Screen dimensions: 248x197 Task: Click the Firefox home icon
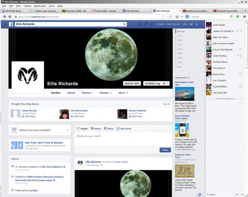[x=245, y=17]
